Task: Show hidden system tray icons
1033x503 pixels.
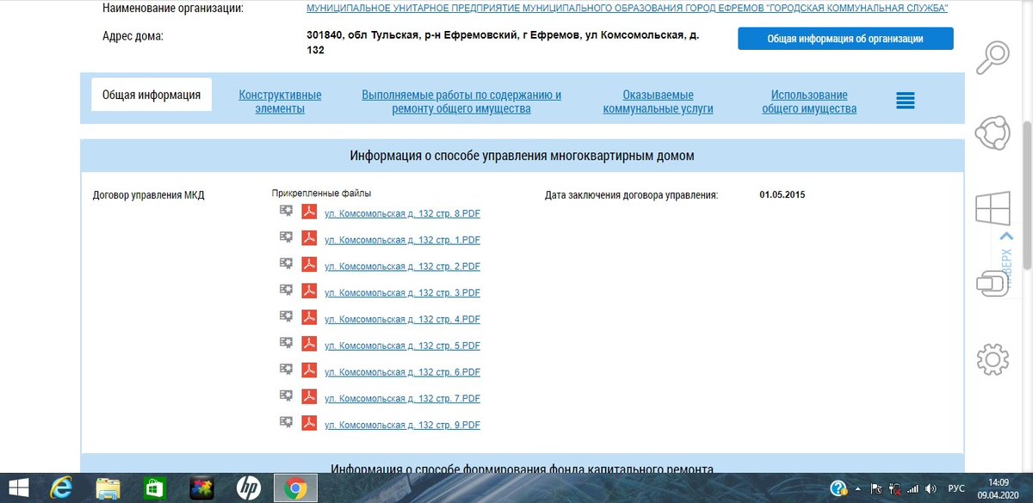Action: click(x=857, y=488)
